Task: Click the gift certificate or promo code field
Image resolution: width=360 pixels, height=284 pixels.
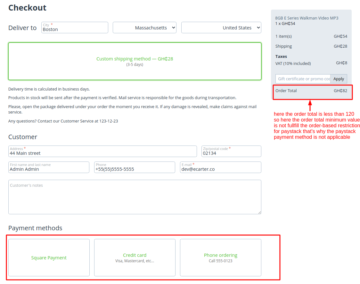Action: [x=303, y=79]
